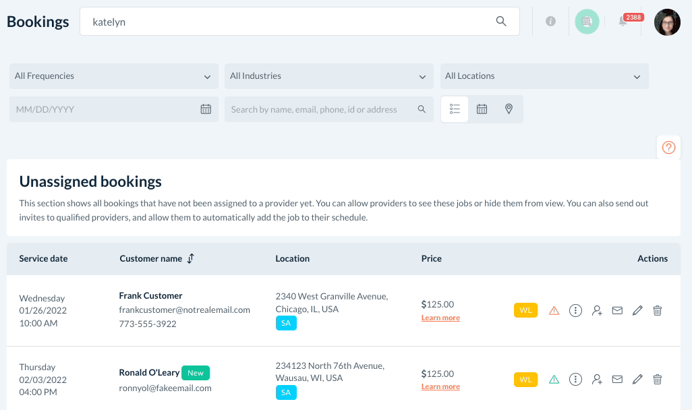This screenshot has height=410, width=692.
Task: Click orange warning triangle on Frank's booking
Action: pos(554,310)
